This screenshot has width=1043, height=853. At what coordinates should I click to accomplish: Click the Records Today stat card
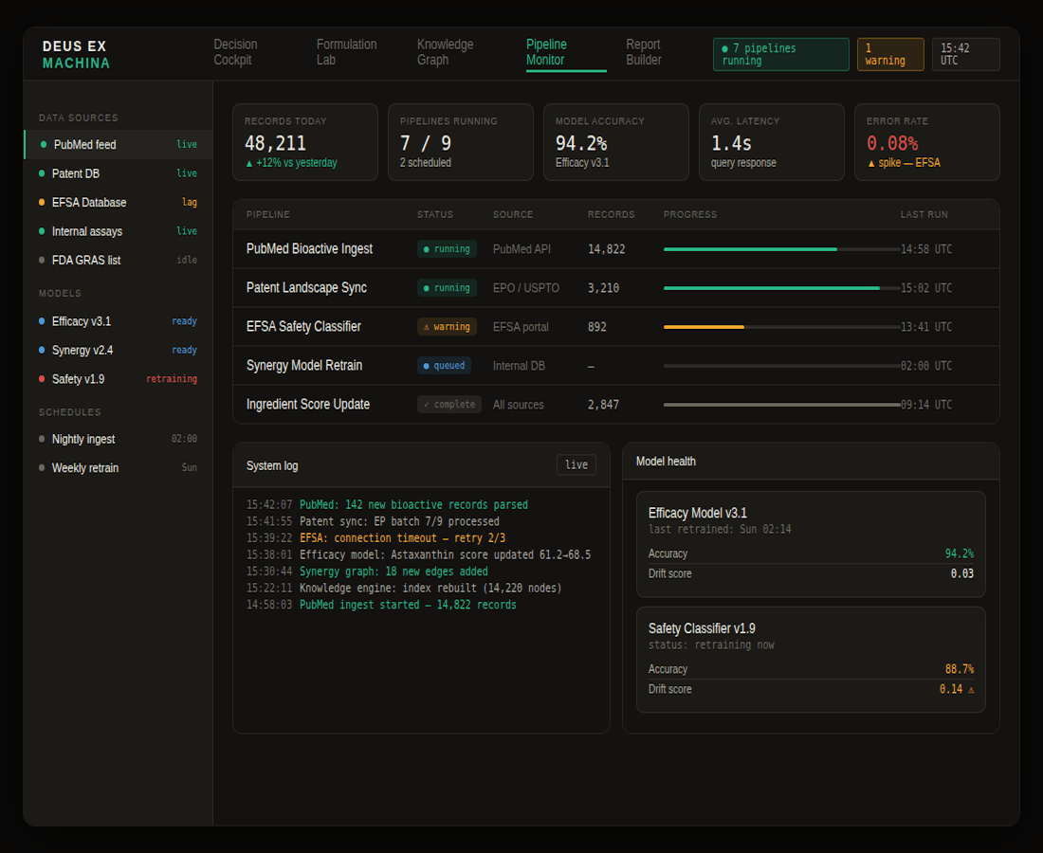(305, 142)
